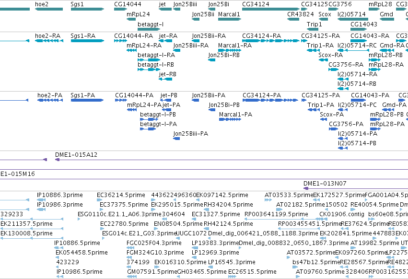Click the CG3756-RA transcript label
This screenshot has width=408, height=279.
click(x=346, y=65)
